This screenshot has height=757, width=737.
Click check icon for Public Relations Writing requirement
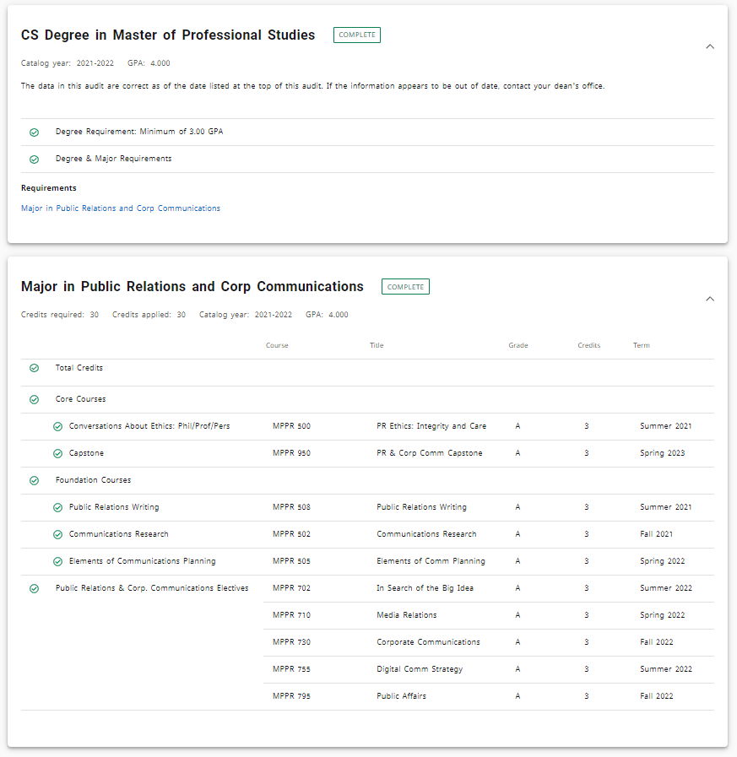[x=58, y=507]
